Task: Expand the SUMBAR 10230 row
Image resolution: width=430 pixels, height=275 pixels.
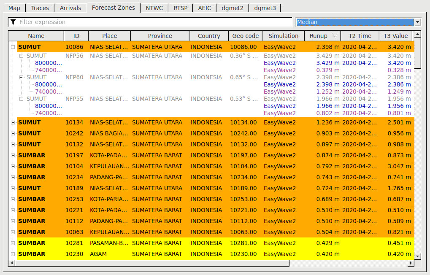Action: coord(13,254)
